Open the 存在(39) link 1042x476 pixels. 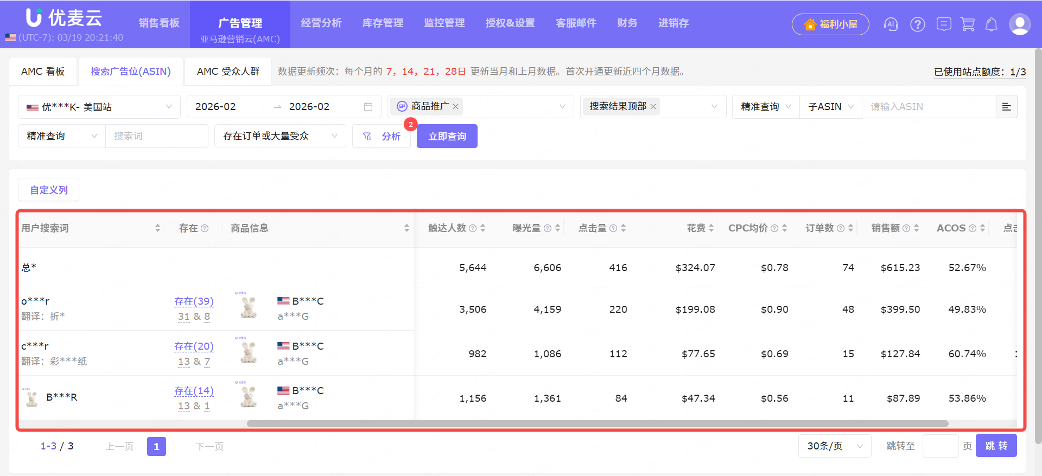coord(194,301)
